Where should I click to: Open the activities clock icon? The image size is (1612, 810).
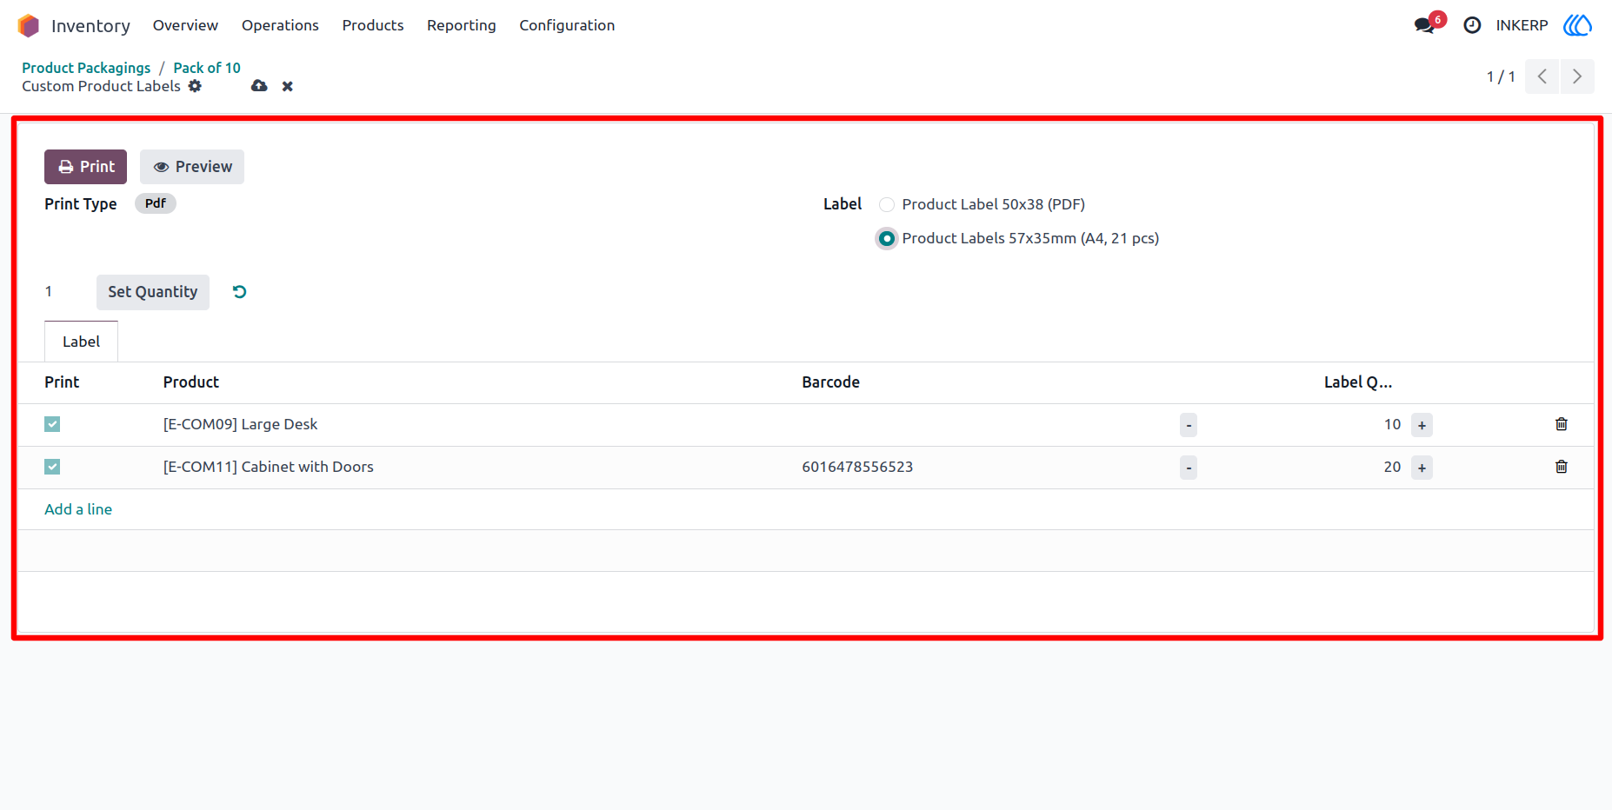[1472, 25]
